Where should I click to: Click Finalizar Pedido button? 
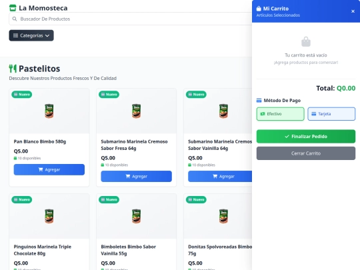click(x=306, y=137)
